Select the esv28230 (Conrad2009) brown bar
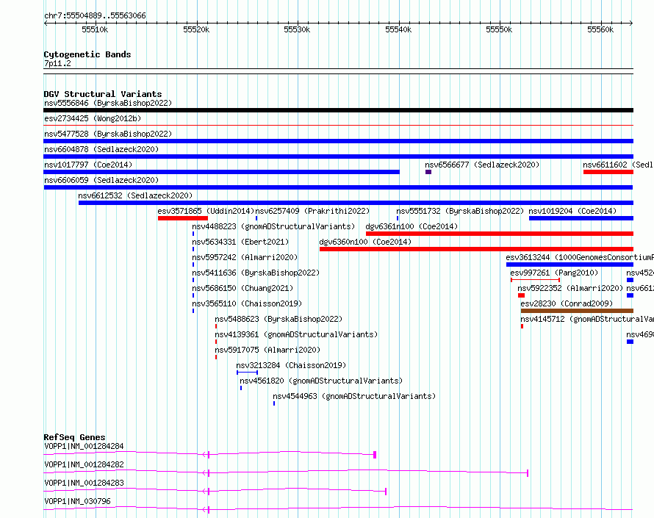 point(577,311)
